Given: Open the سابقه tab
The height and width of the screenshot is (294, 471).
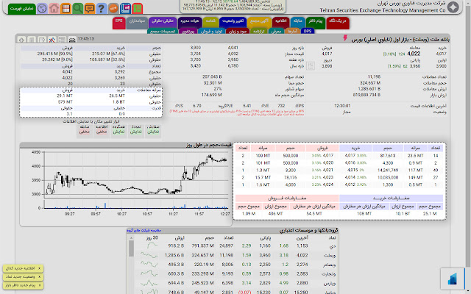Looking at the screenshot, I should tap(297, 23).
